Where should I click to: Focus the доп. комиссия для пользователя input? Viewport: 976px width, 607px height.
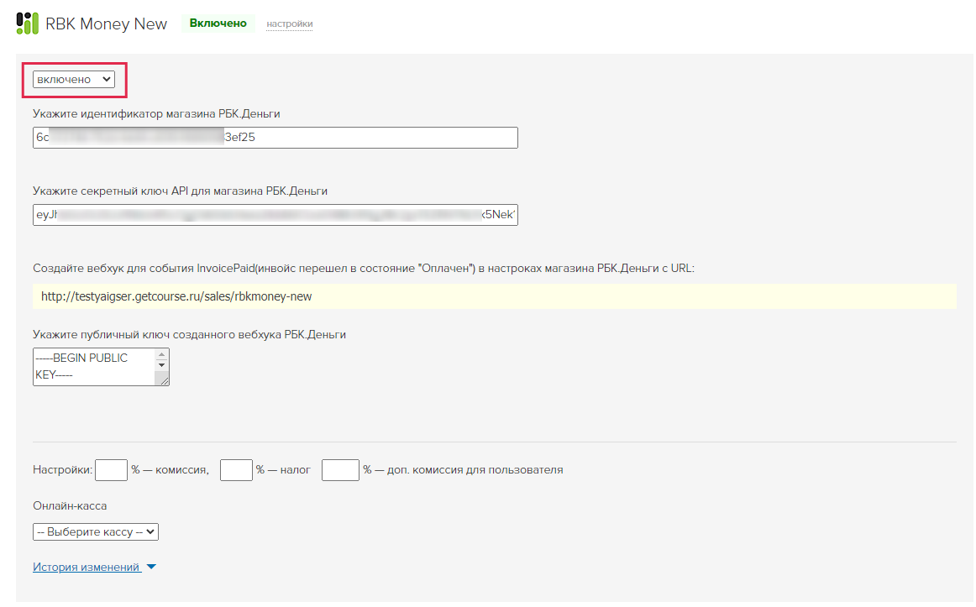click(340, 469)
